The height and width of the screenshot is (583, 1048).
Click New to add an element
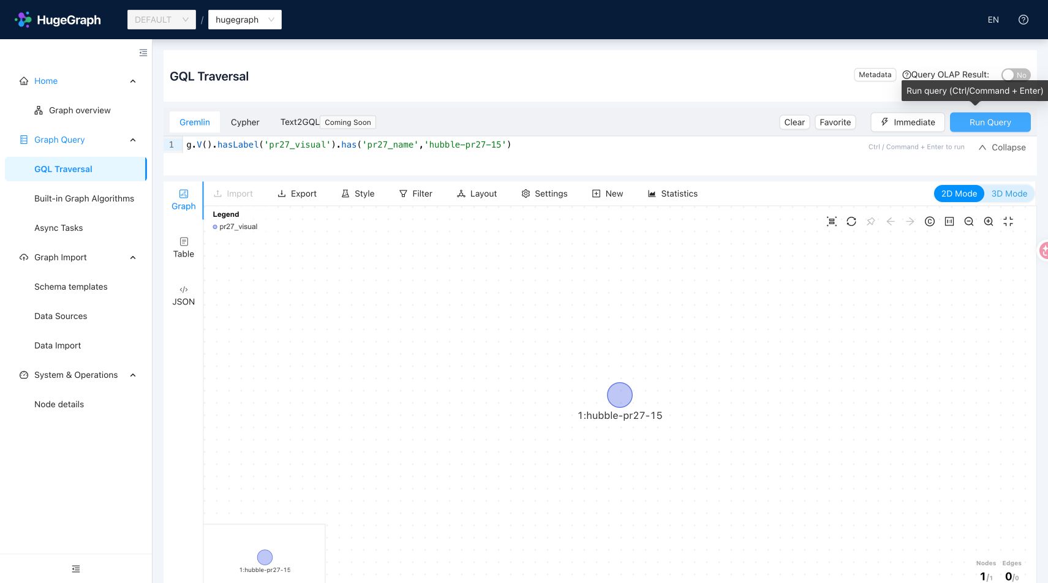[607, 194]
